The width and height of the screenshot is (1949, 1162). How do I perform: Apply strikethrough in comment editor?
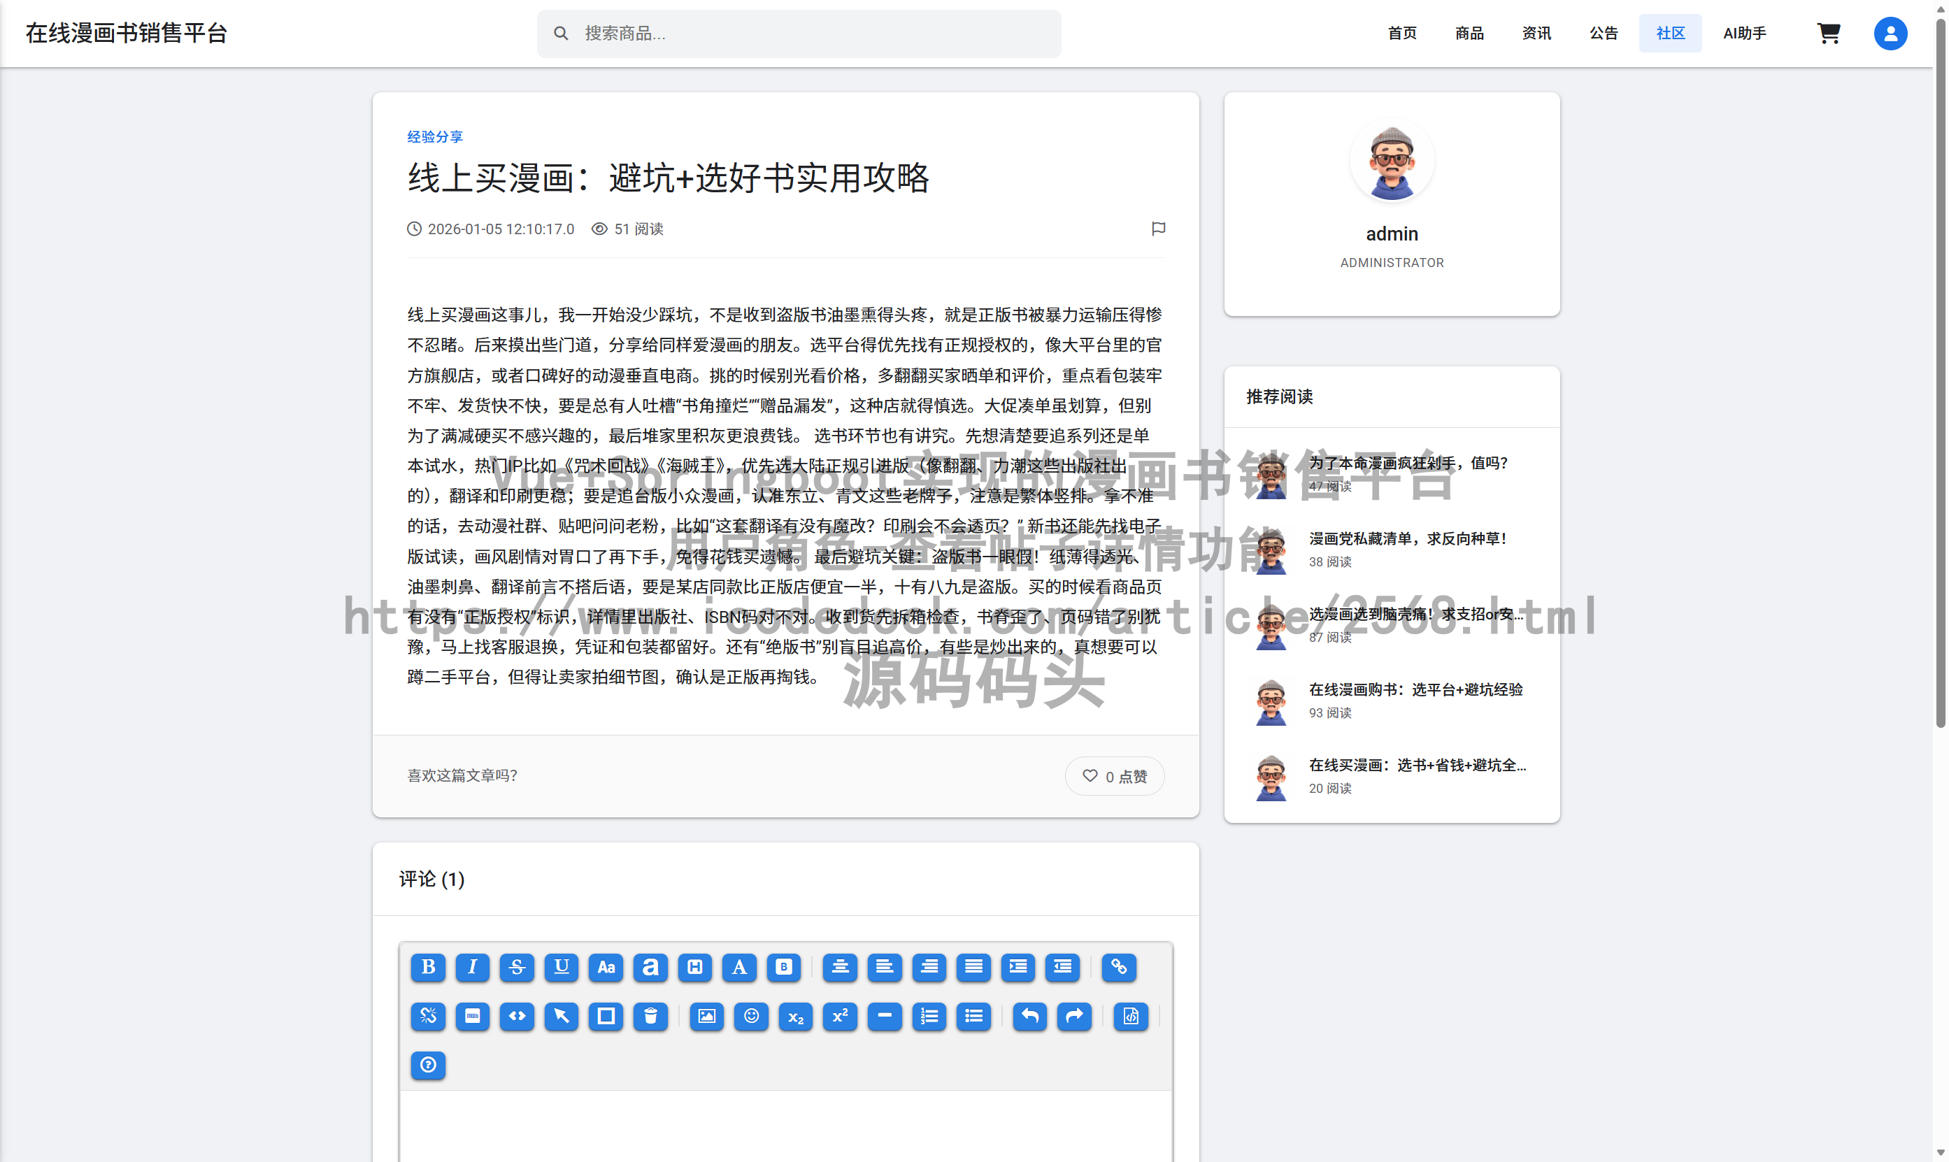517,967
